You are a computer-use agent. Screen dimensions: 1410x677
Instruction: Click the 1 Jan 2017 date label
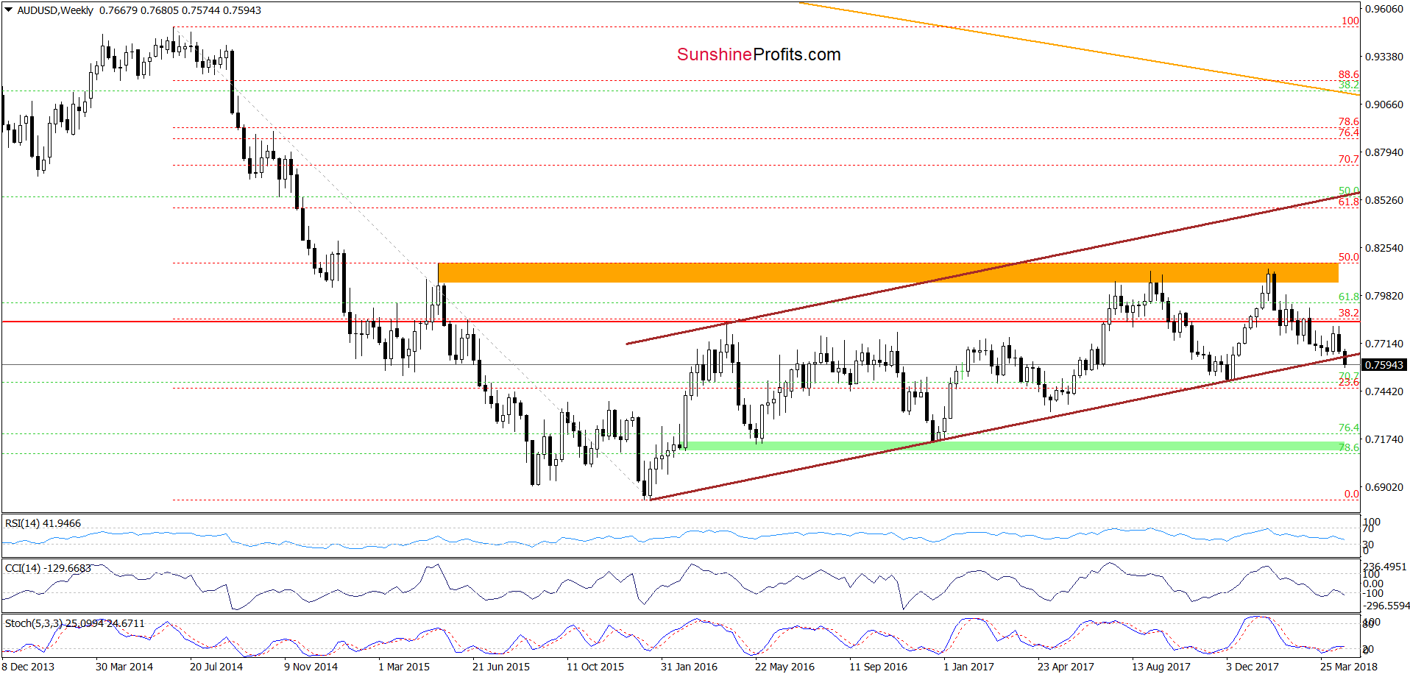968,667
